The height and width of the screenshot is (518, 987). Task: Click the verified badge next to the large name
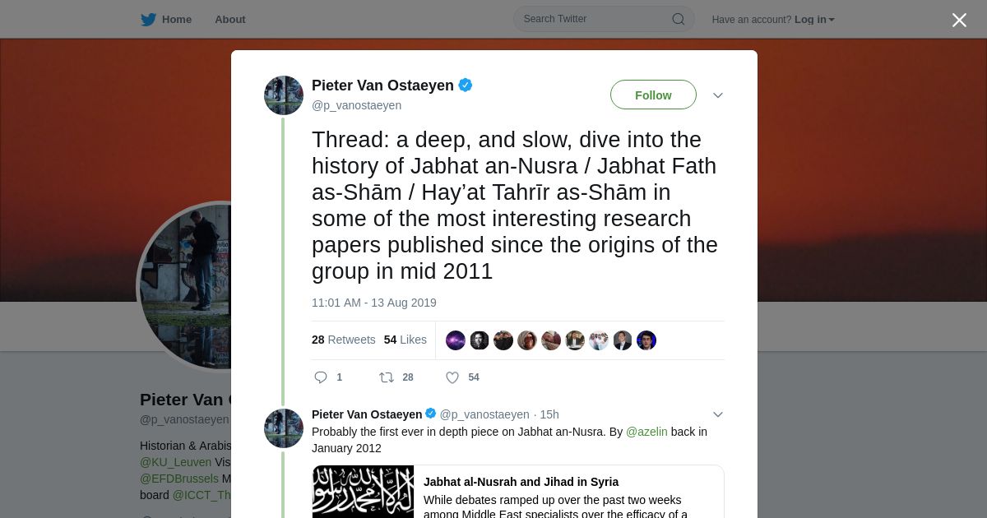click(x=466, y=85)
